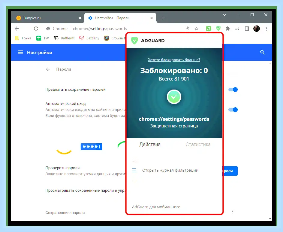Click Всего: 81 901 text

click(174, 79)
